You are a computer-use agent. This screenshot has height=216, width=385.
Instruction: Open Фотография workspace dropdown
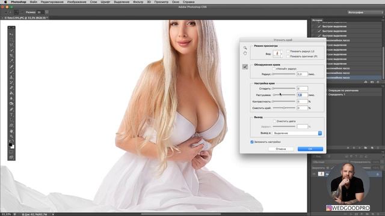coord(365,12)
